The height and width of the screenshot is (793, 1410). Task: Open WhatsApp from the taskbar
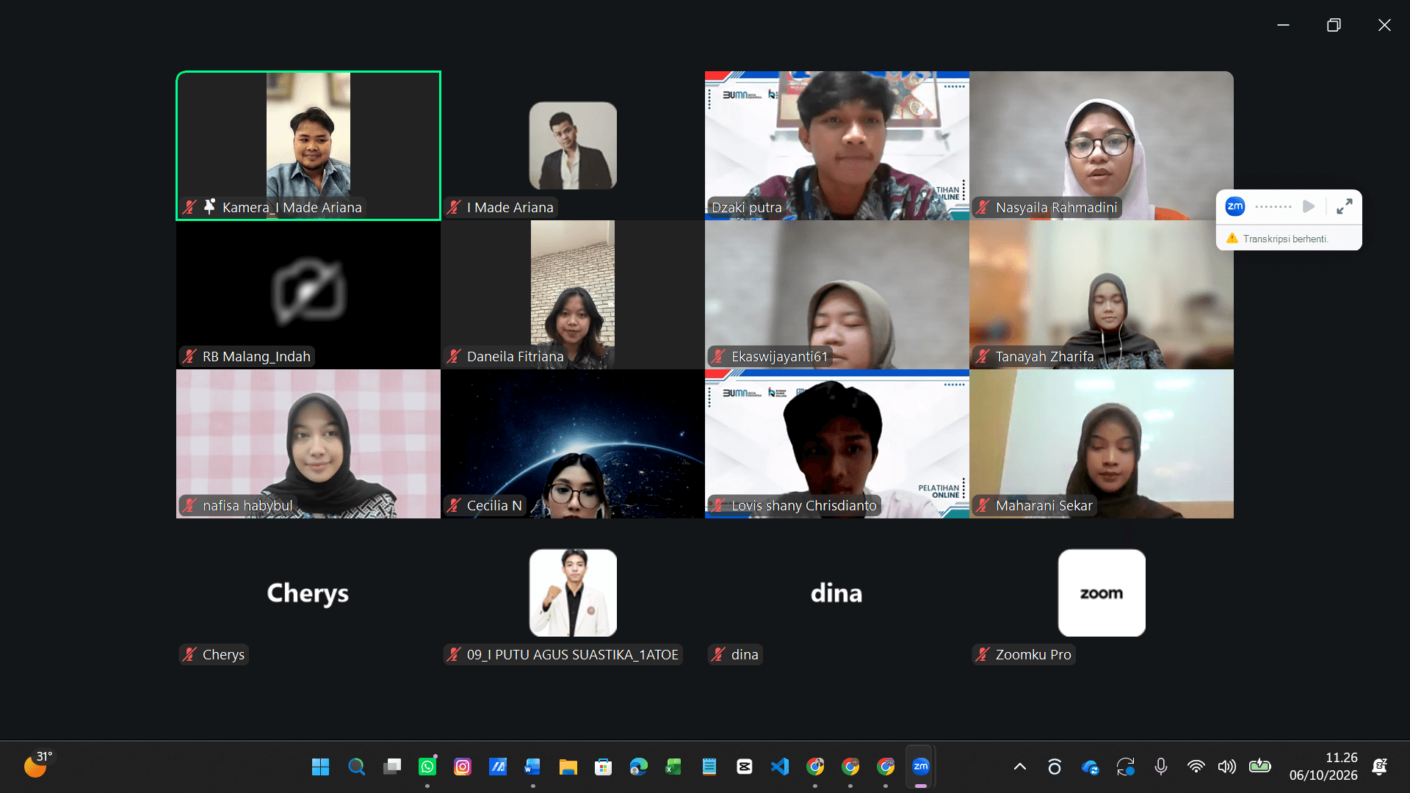point(427,767)
